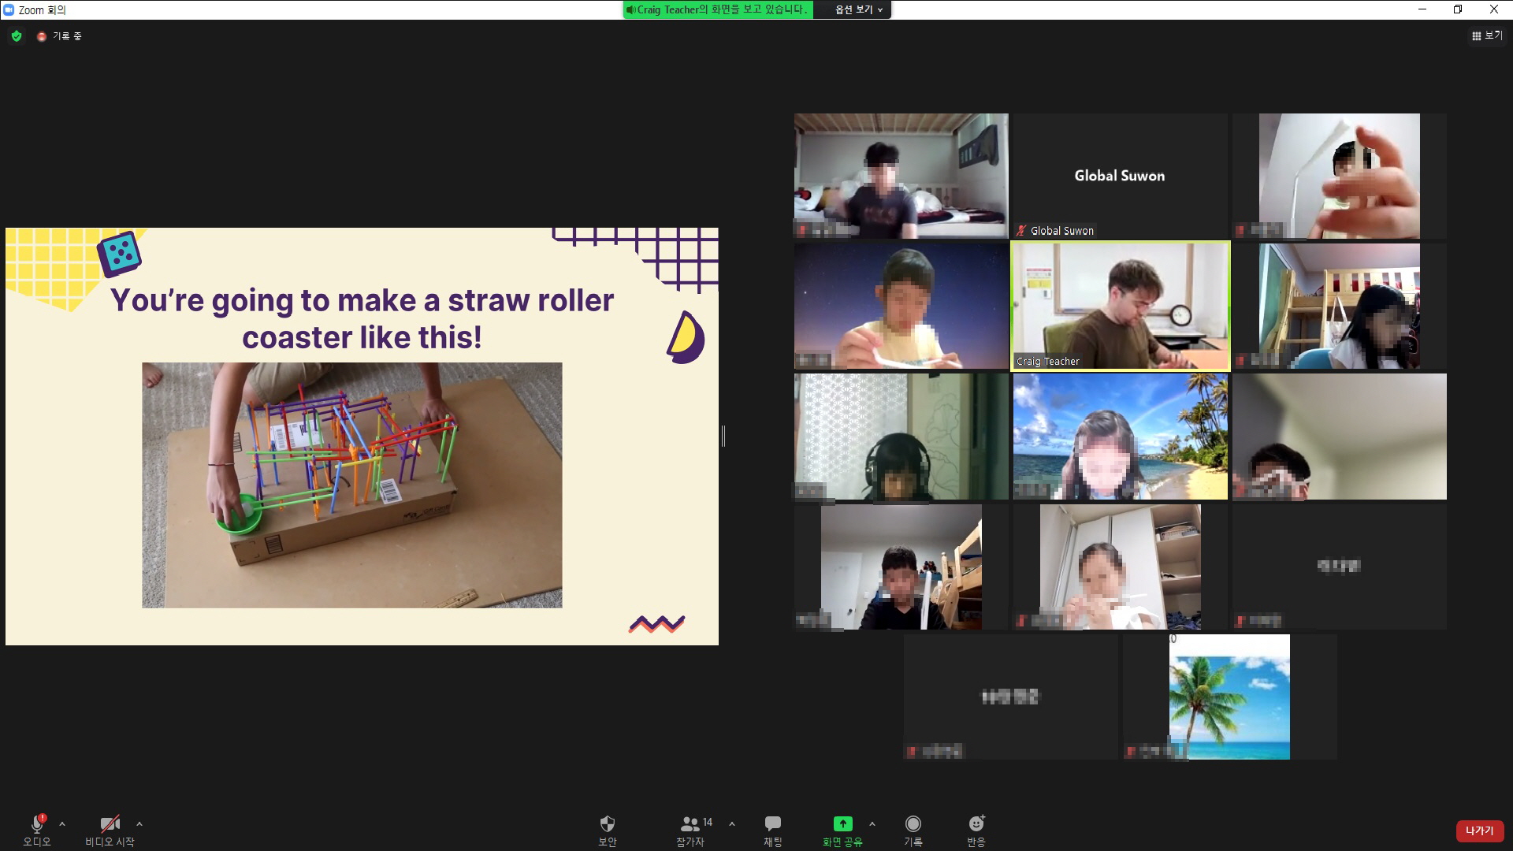
Task: Click the divider handle between slide and gallery
Action: point(723,436)
